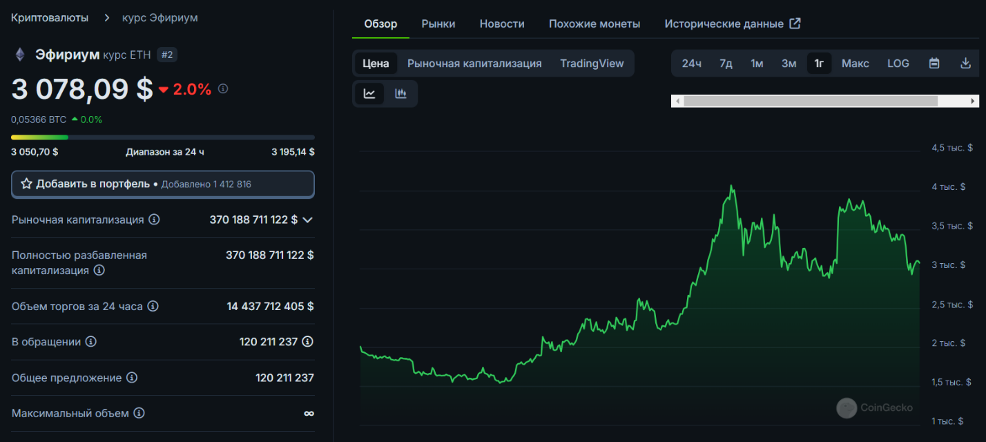Click right arrow of the horizontal scrollbar
The height and width of the screenshot is (442, 986).
(974, 101)
